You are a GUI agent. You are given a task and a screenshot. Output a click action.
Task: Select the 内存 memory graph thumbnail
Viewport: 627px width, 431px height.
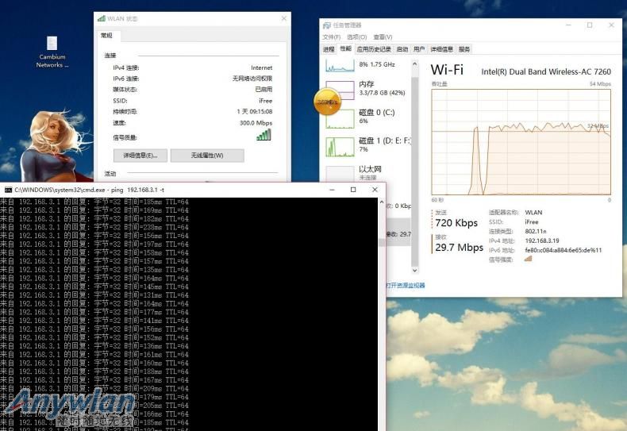340,90
